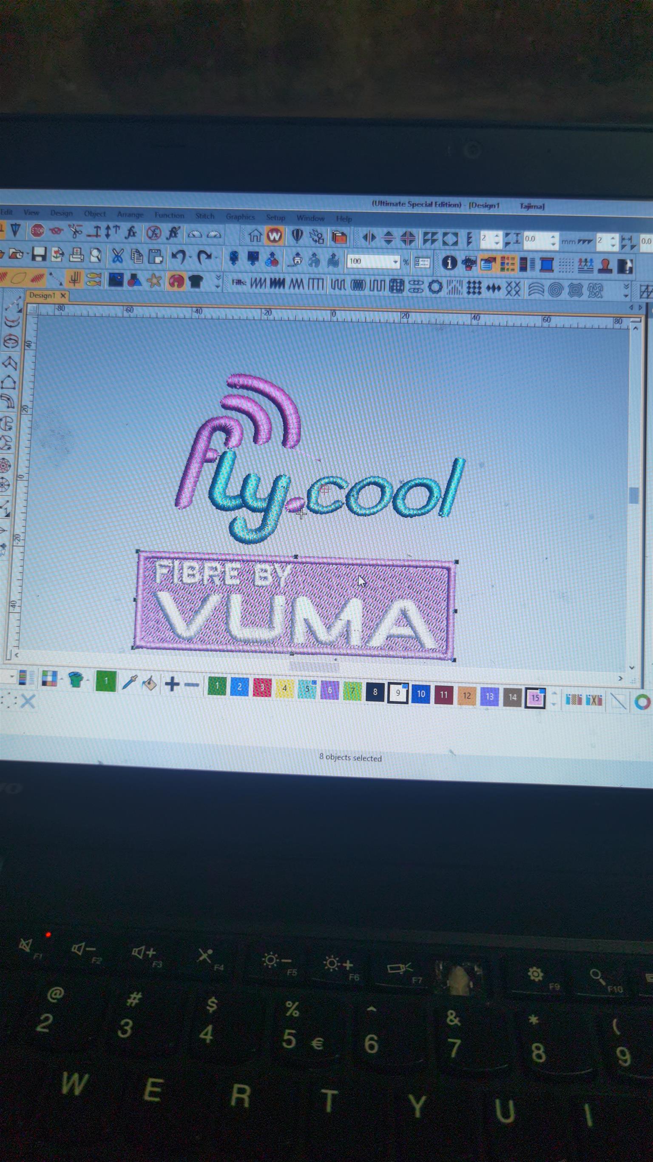Select the Design1 document tab
The image size is (653, 1162).
tap(42, 295)
